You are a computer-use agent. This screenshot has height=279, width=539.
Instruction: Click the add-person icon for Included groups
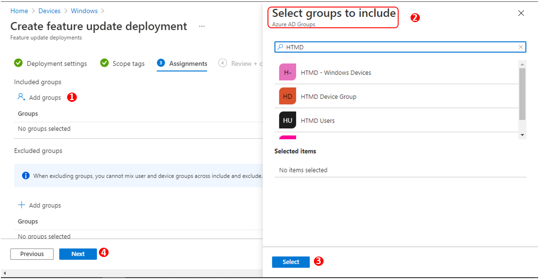pos(21,97)
